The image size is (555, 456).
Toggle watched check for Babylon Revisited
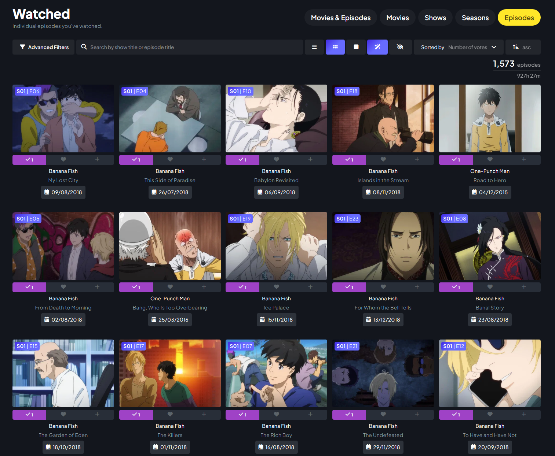pyautogui.click(x=242, y=160)
